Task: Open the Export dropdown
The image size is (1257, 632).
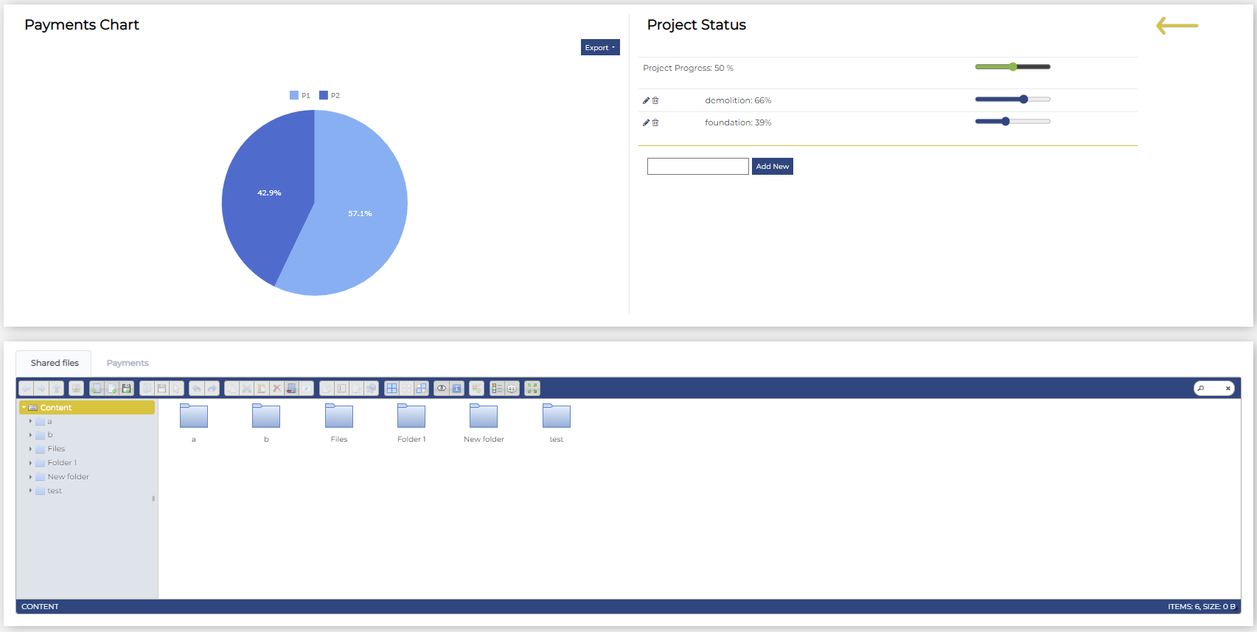Action: pos(599,48)
